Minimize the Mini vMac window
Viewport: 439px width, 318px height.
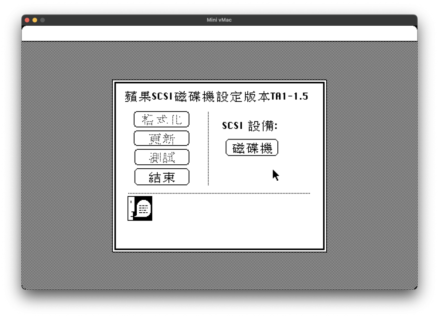coord(35,20)
